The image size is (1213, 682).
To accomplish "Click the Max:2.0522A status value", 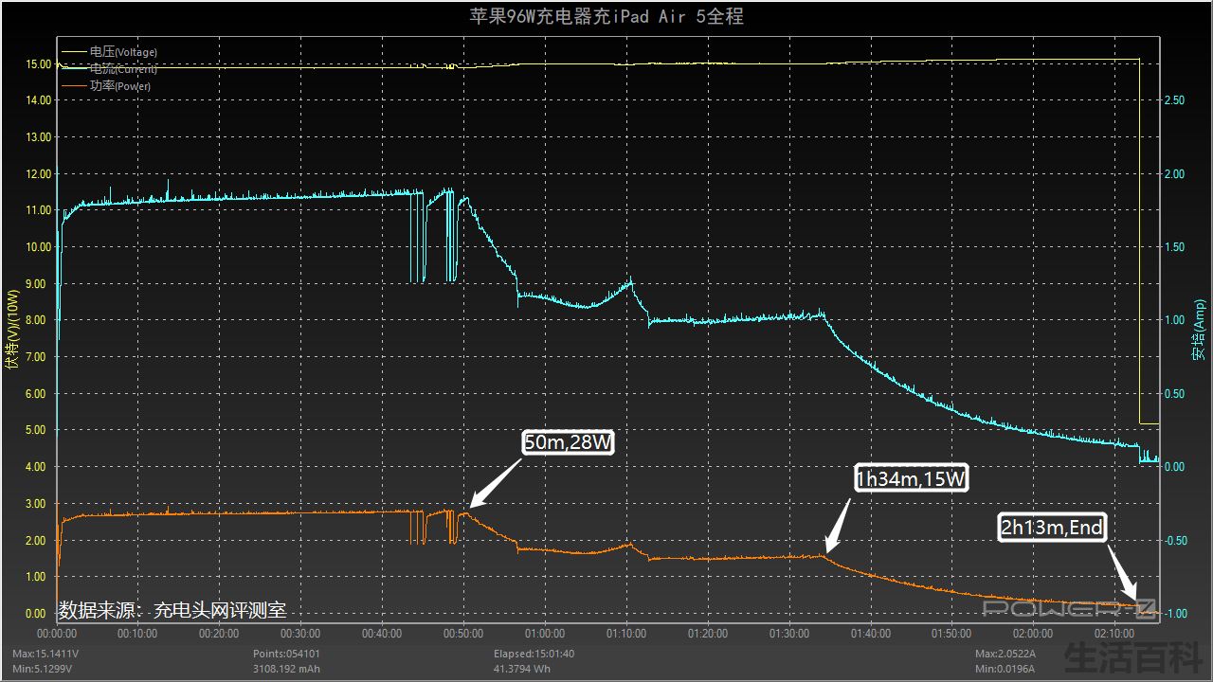I will point(1005,654).
